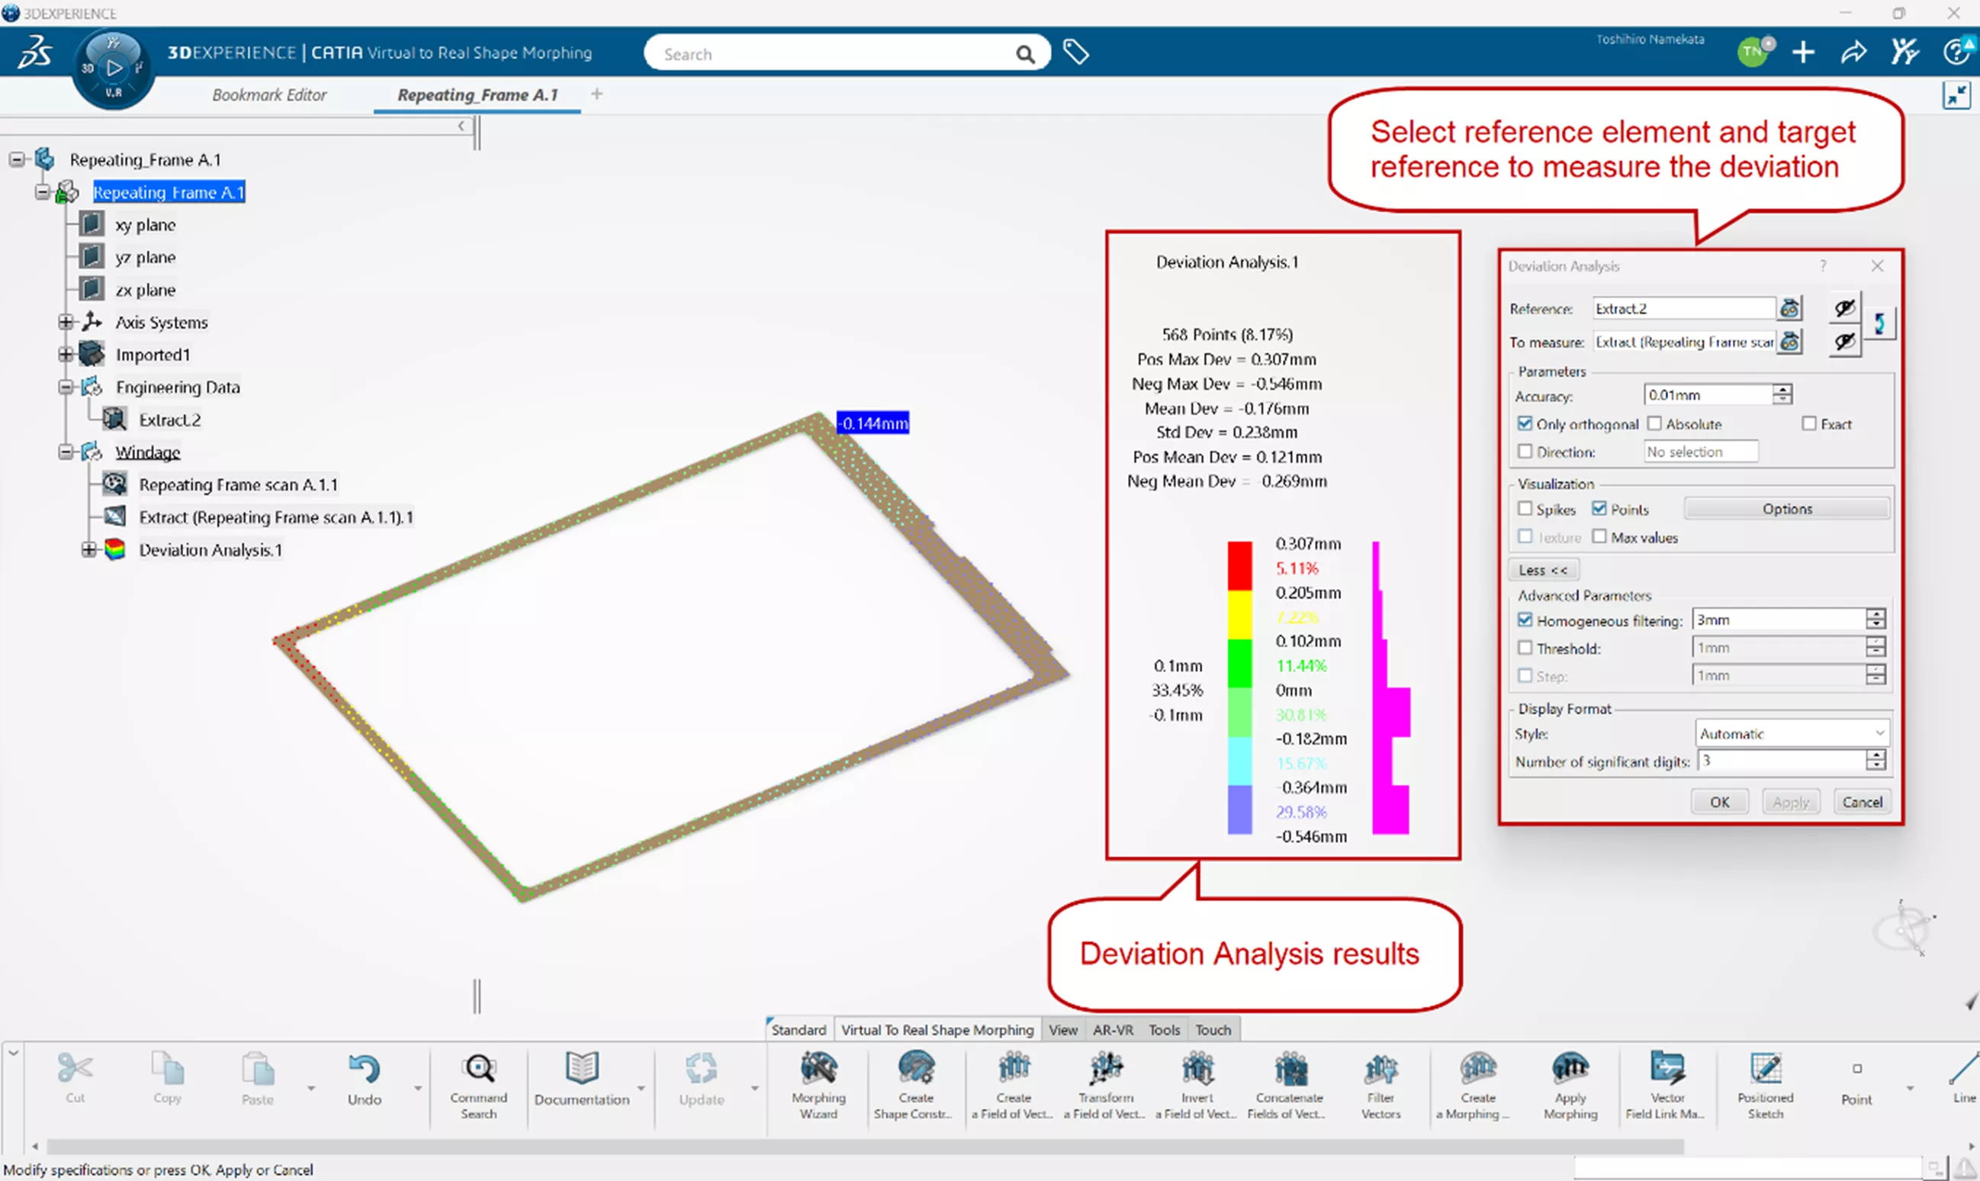Click the Undo icon
The width and height of the screenshot is (1980, 1181).
point(365,1069)
